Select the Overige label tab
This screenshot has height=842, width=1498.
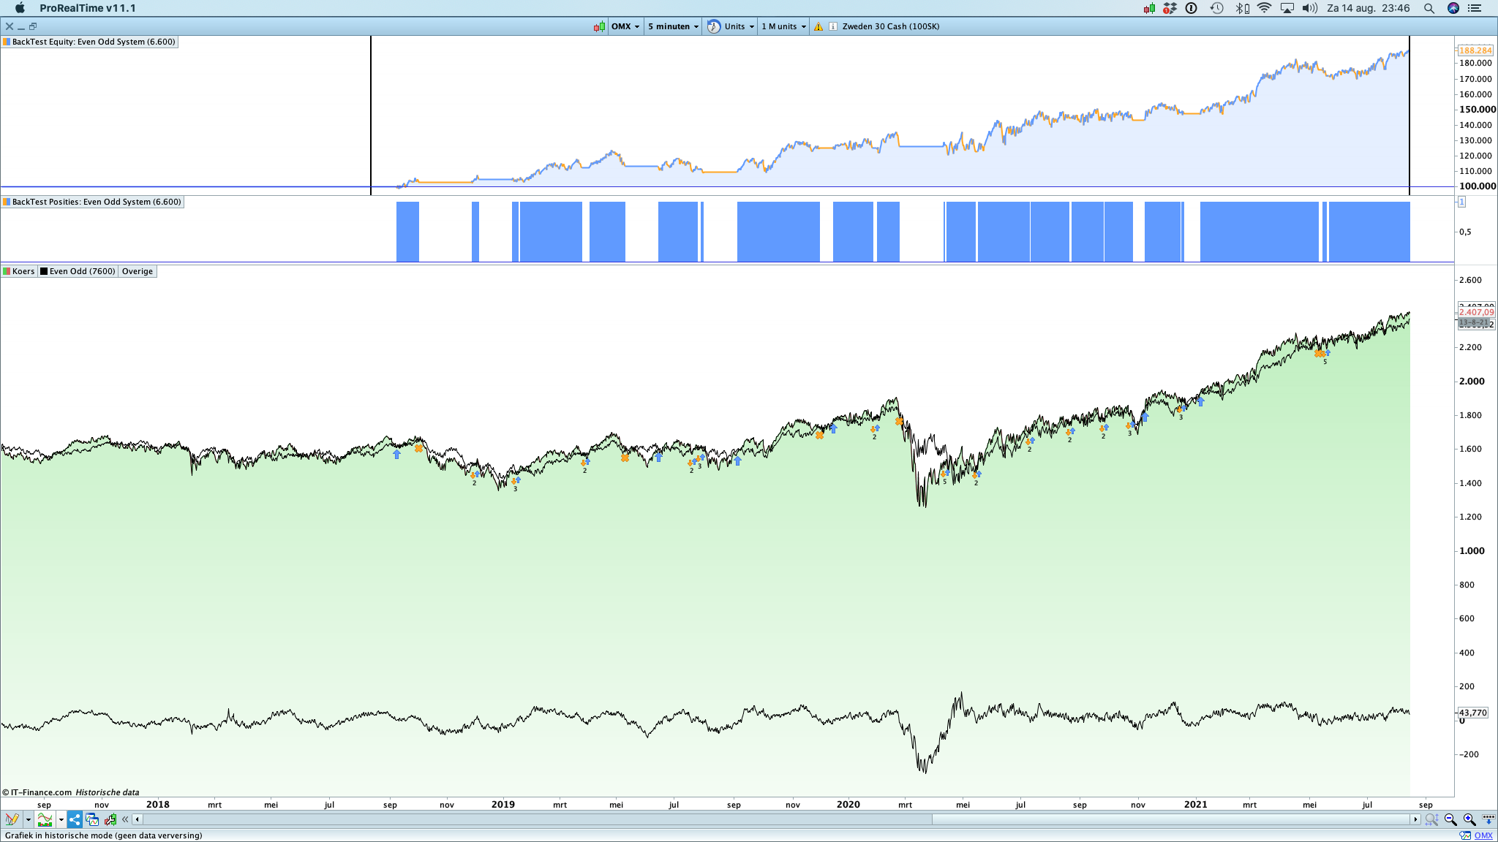tap(138, 271)
